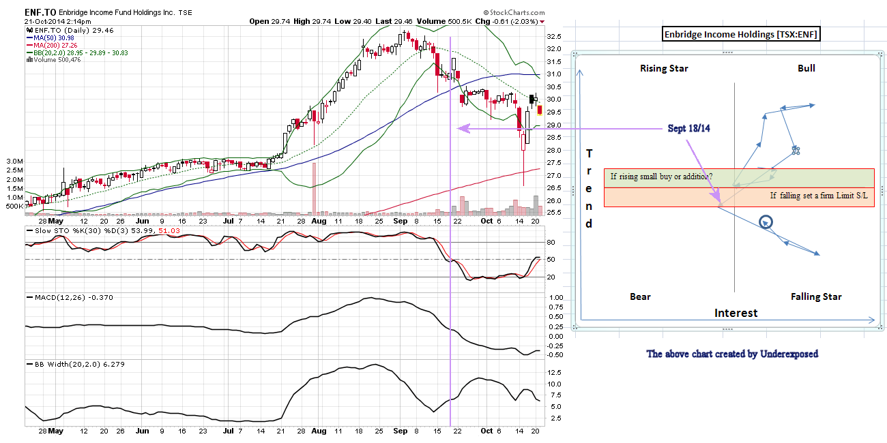Click the -0.50 MACD axis label
The width and height of the screenshot is (887, 443).
click(555, 355)
